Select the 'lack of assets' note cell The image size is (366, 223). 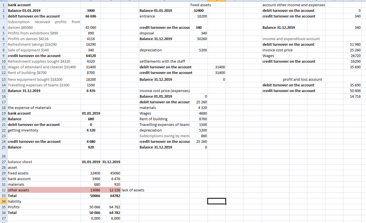133,190
